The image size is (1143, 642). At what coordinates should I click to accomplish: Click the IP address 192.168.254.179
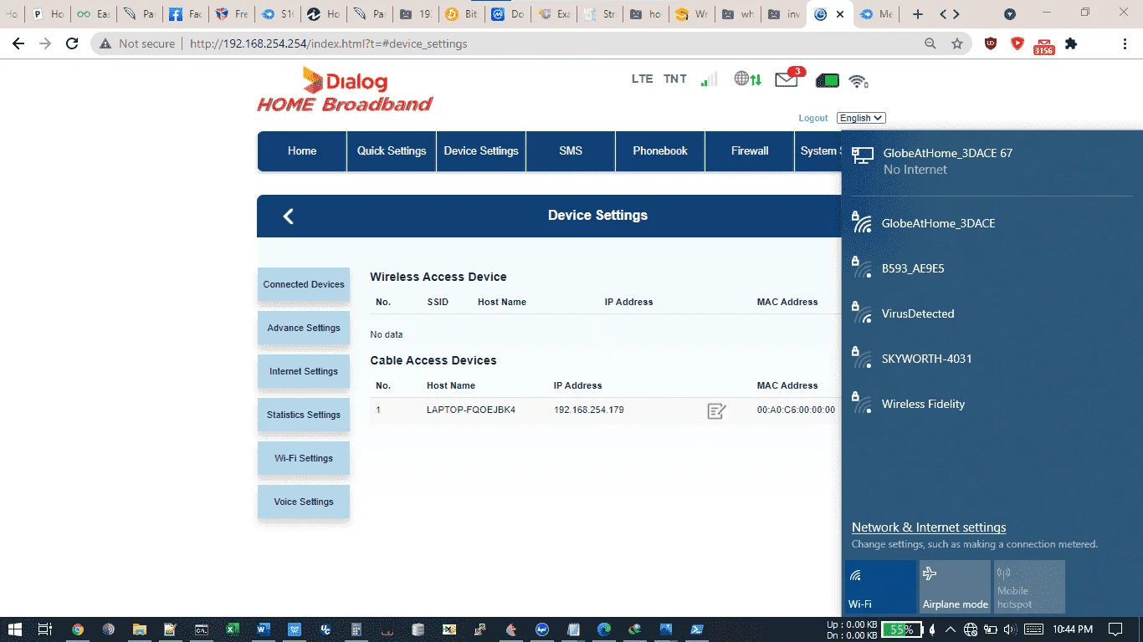coord(589,410)
